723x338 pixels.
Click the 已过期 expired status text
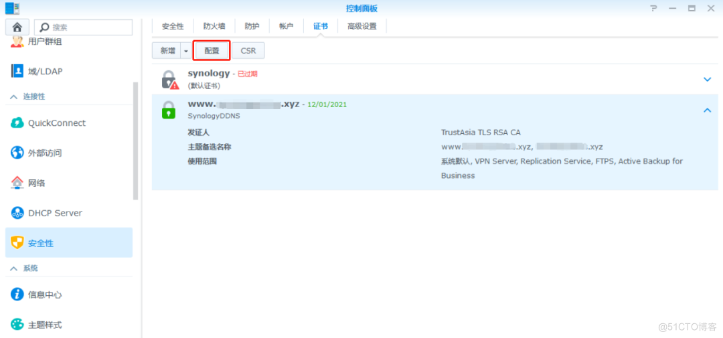click(x=247, y=74)
